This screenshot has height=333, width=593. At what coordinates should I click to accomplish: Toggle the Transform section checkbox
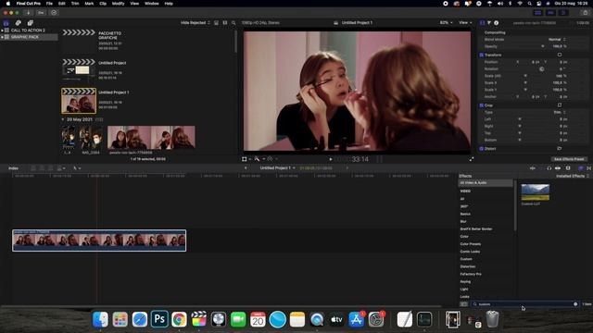pos(482,55)
